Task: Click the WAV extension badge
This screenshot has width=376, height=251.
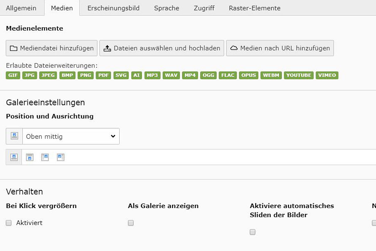Action: (171, 75)
